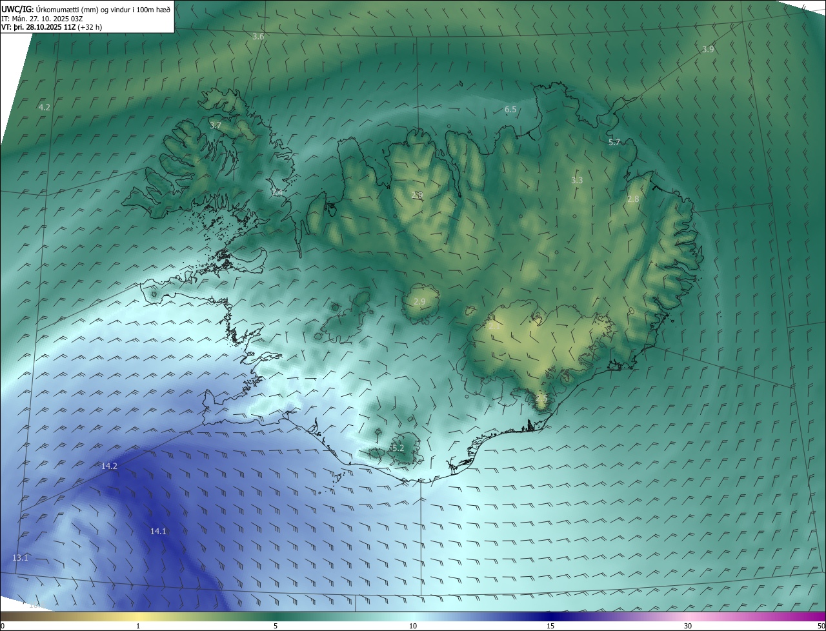This screenshot has height=631, width=826.
Task: Click the precipitation color scale bar
Action: [413, 616]
